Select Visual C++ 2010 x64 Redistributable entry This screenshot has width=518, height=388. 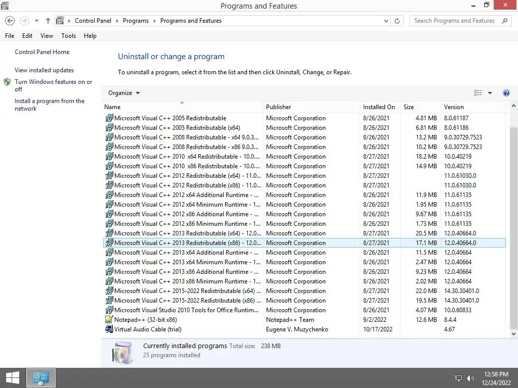pyautogui.click(x=304, y=156)
